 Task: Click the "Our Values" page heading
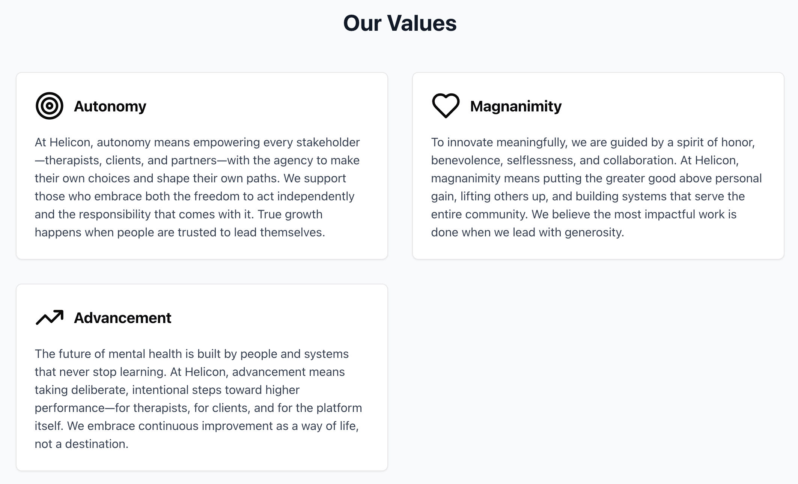(399, 23)
